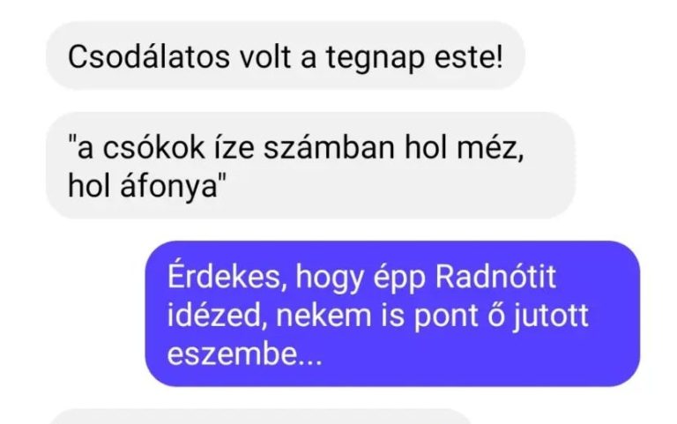Image resolution: width=677 pixels, height=424 pixels.
Task: Click the word "jutott" in sent message
Action: click(x=550, y=316)
